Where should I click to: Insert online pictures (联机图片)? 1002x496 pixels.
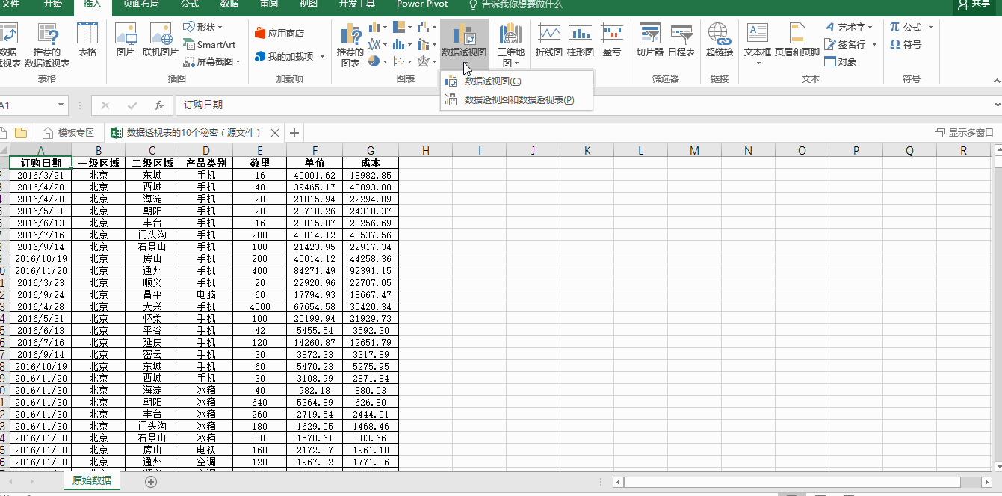[161, 40]
